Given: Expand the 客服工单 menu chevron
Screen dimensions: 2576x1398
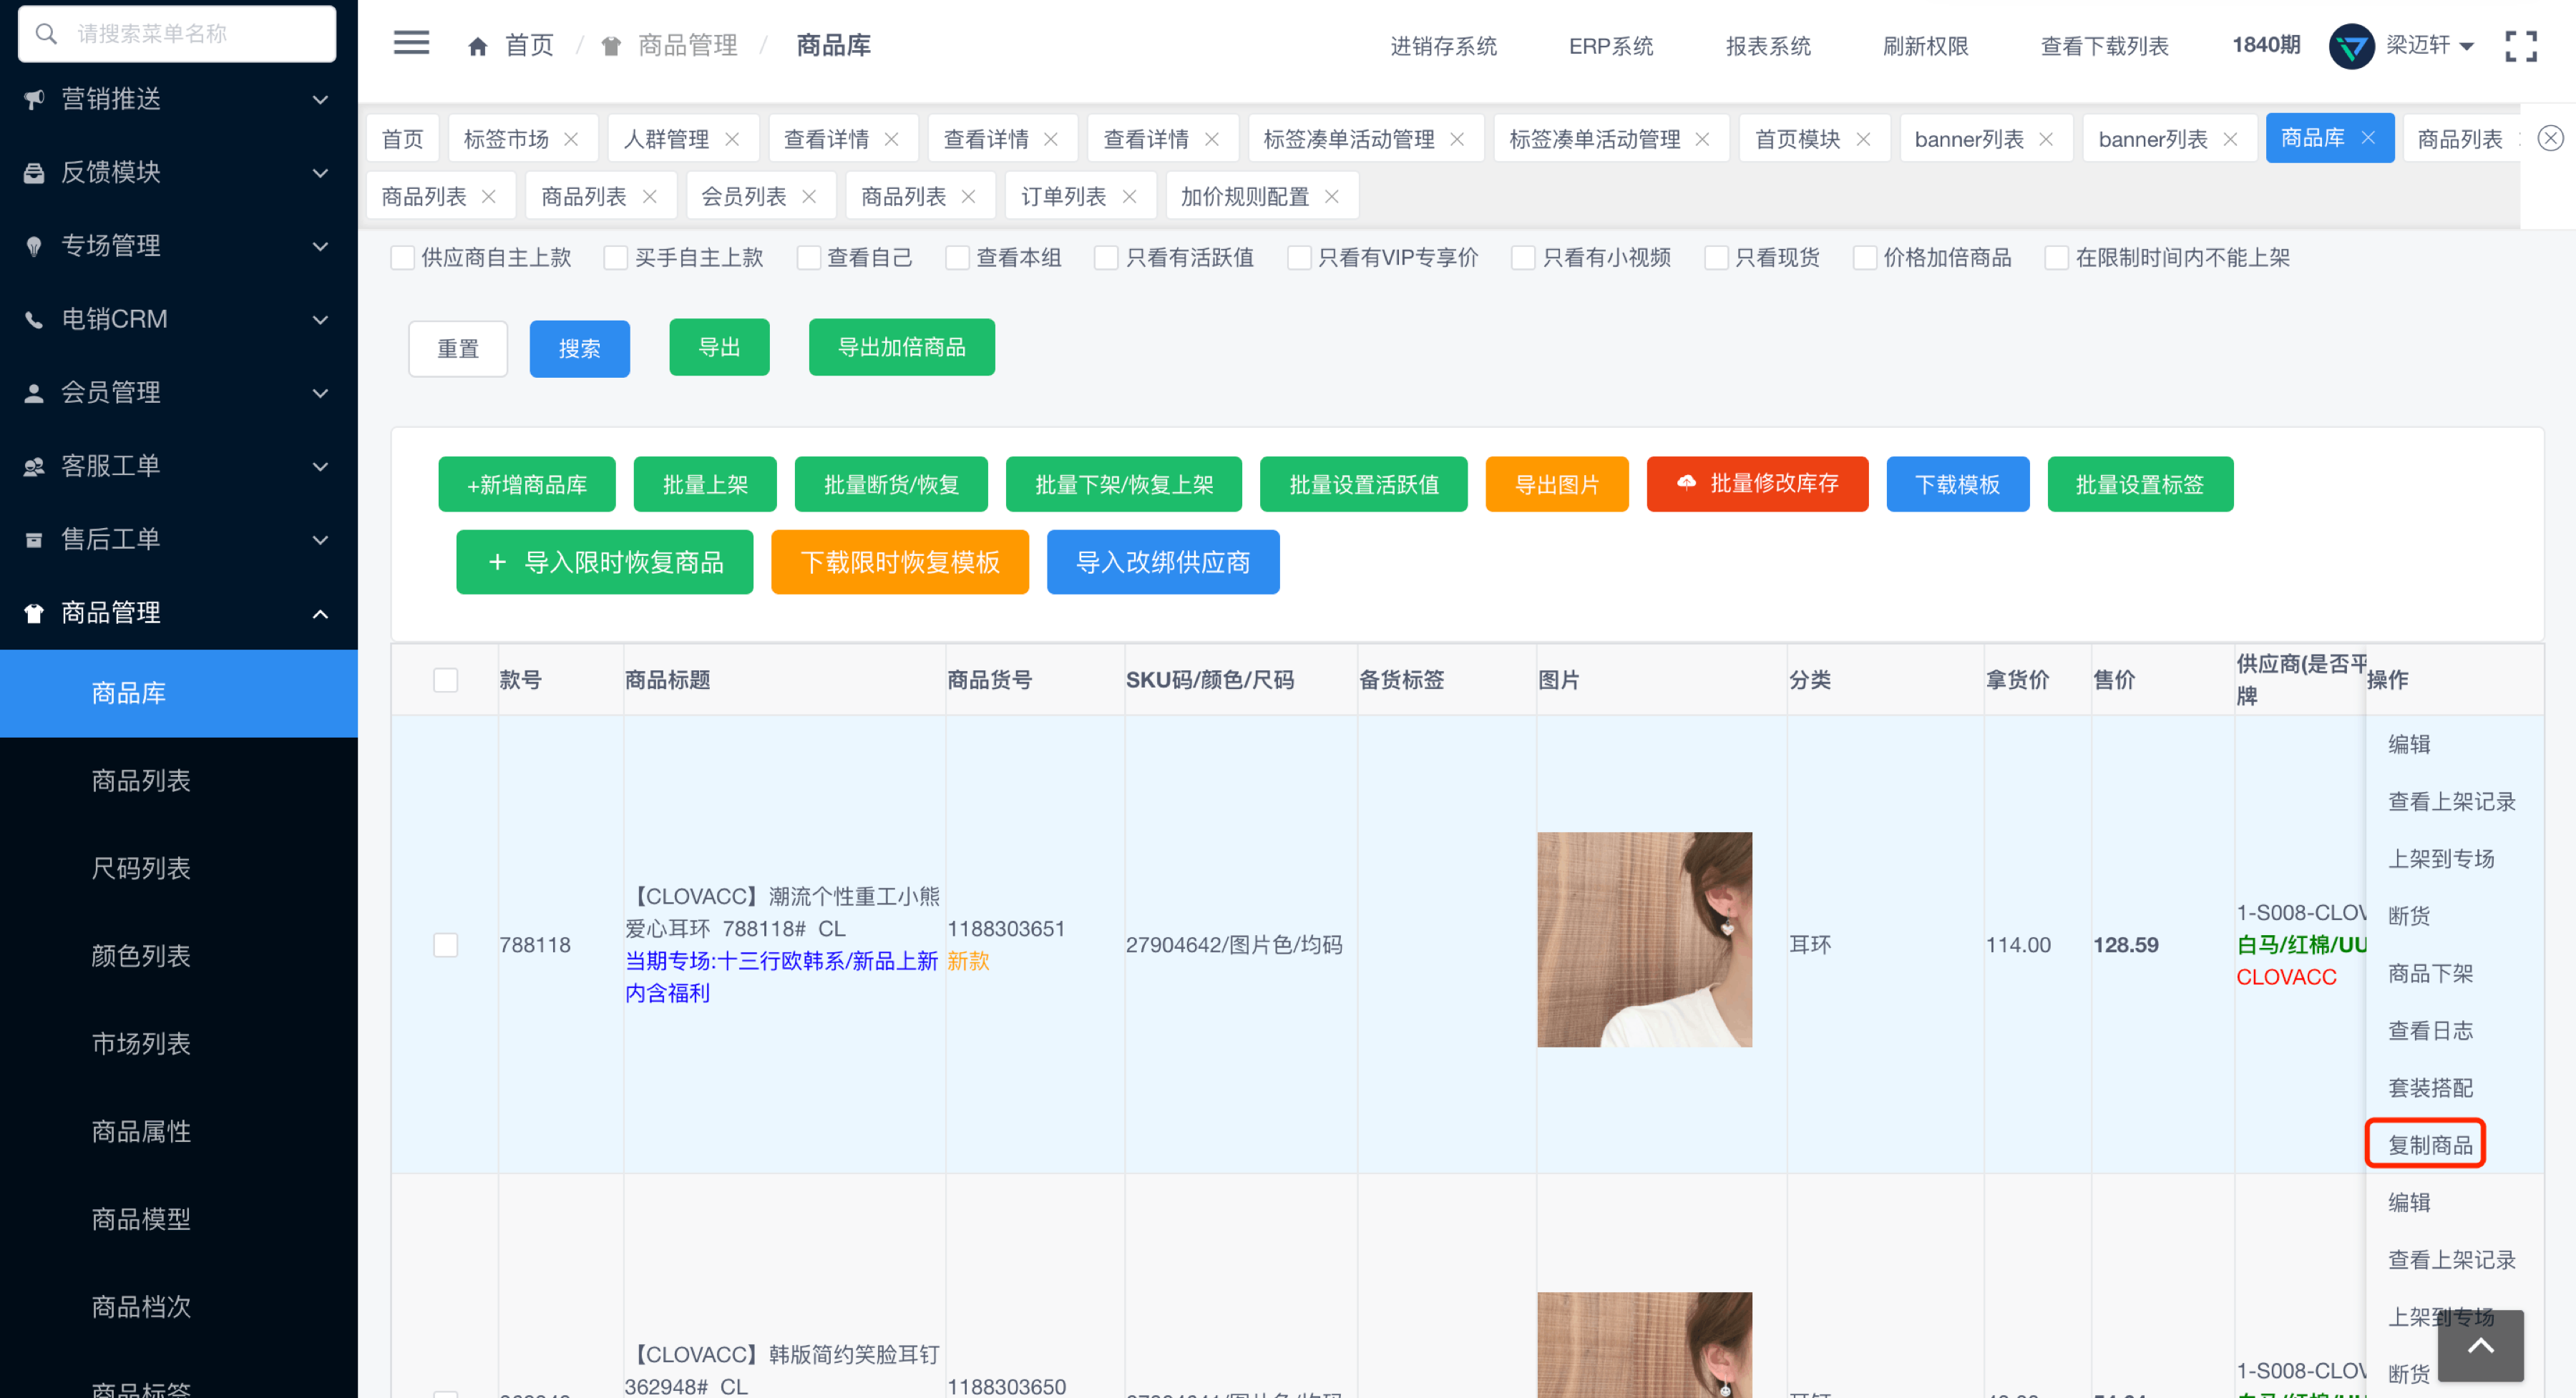Looking at the screenshot, I should click(x=320, y=466).
